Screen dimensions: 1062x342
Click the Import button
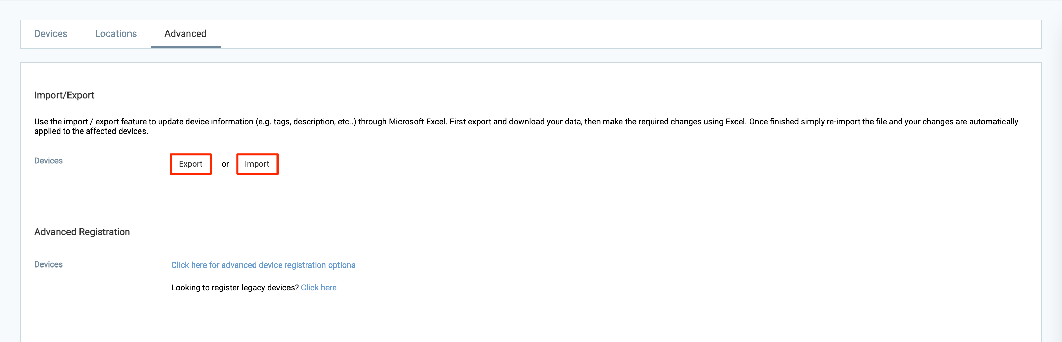[257, 164]
